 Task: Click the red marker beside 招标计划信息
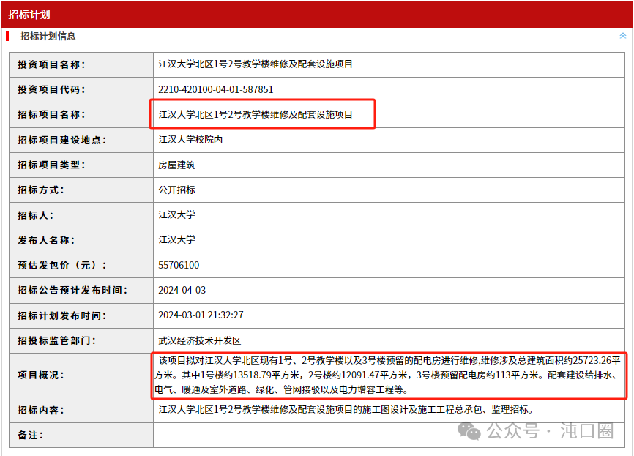7,36
